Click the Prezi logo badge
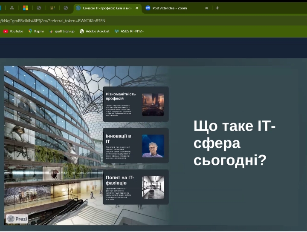307x232 pixels. coord(17,219)
